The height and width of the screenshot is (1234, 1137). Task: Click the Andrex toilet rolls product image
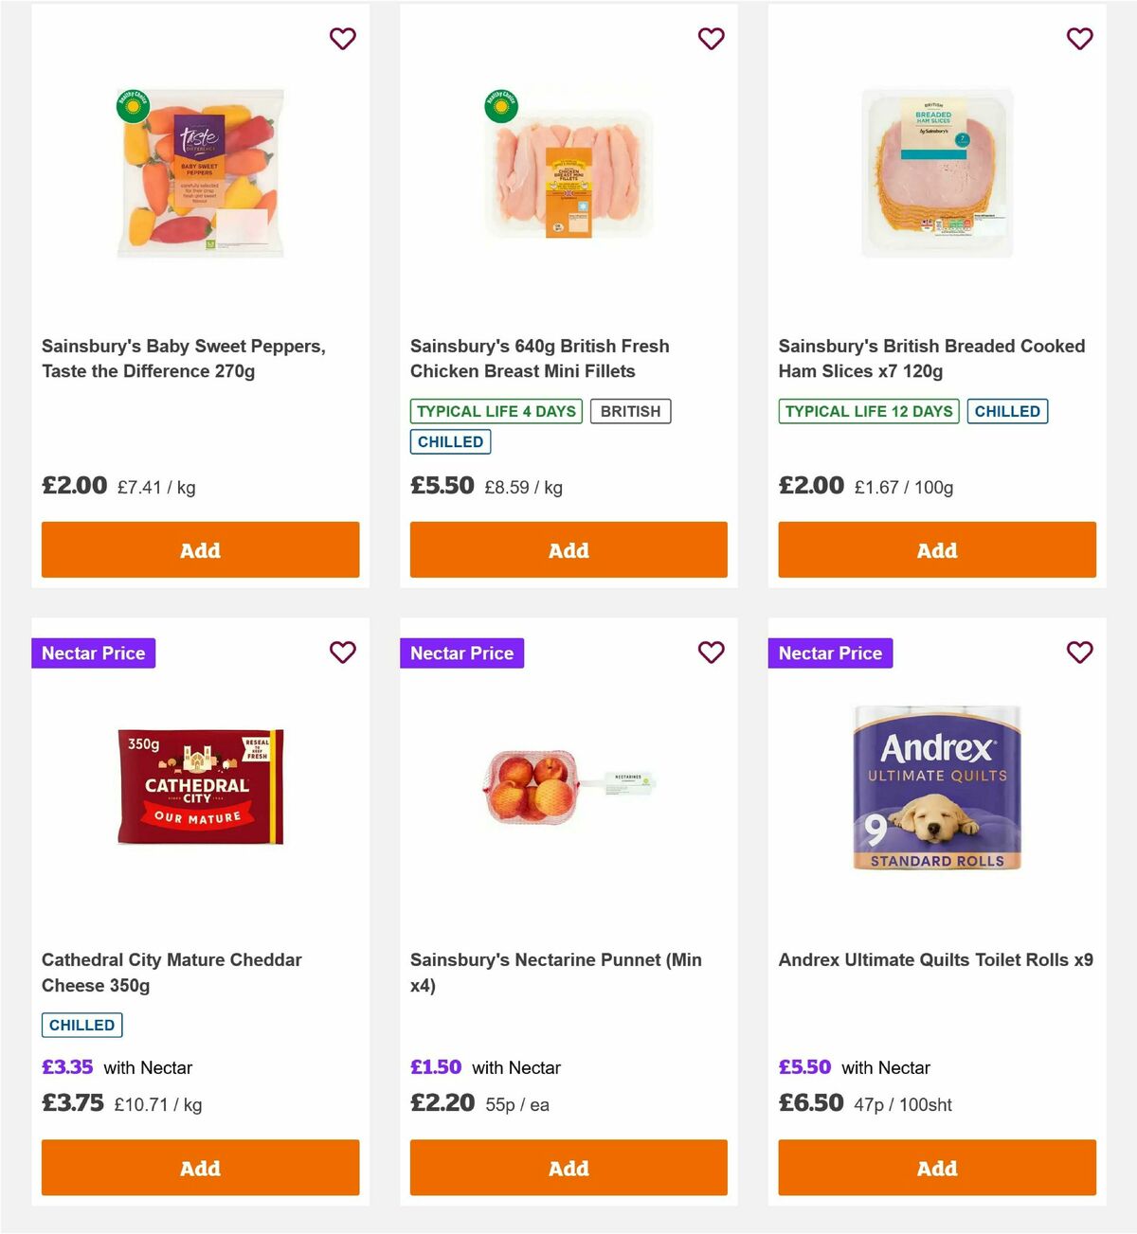coord(936,786)
